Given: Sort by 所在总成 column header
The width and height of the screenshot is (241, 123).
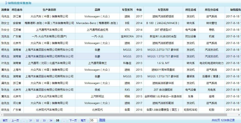Looking at the screenshot, I should [191, 10].
